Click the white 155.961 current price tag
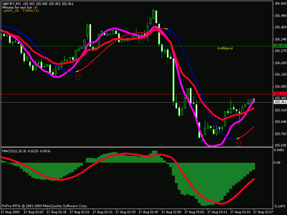287x215 pixels. pos(280,102)
